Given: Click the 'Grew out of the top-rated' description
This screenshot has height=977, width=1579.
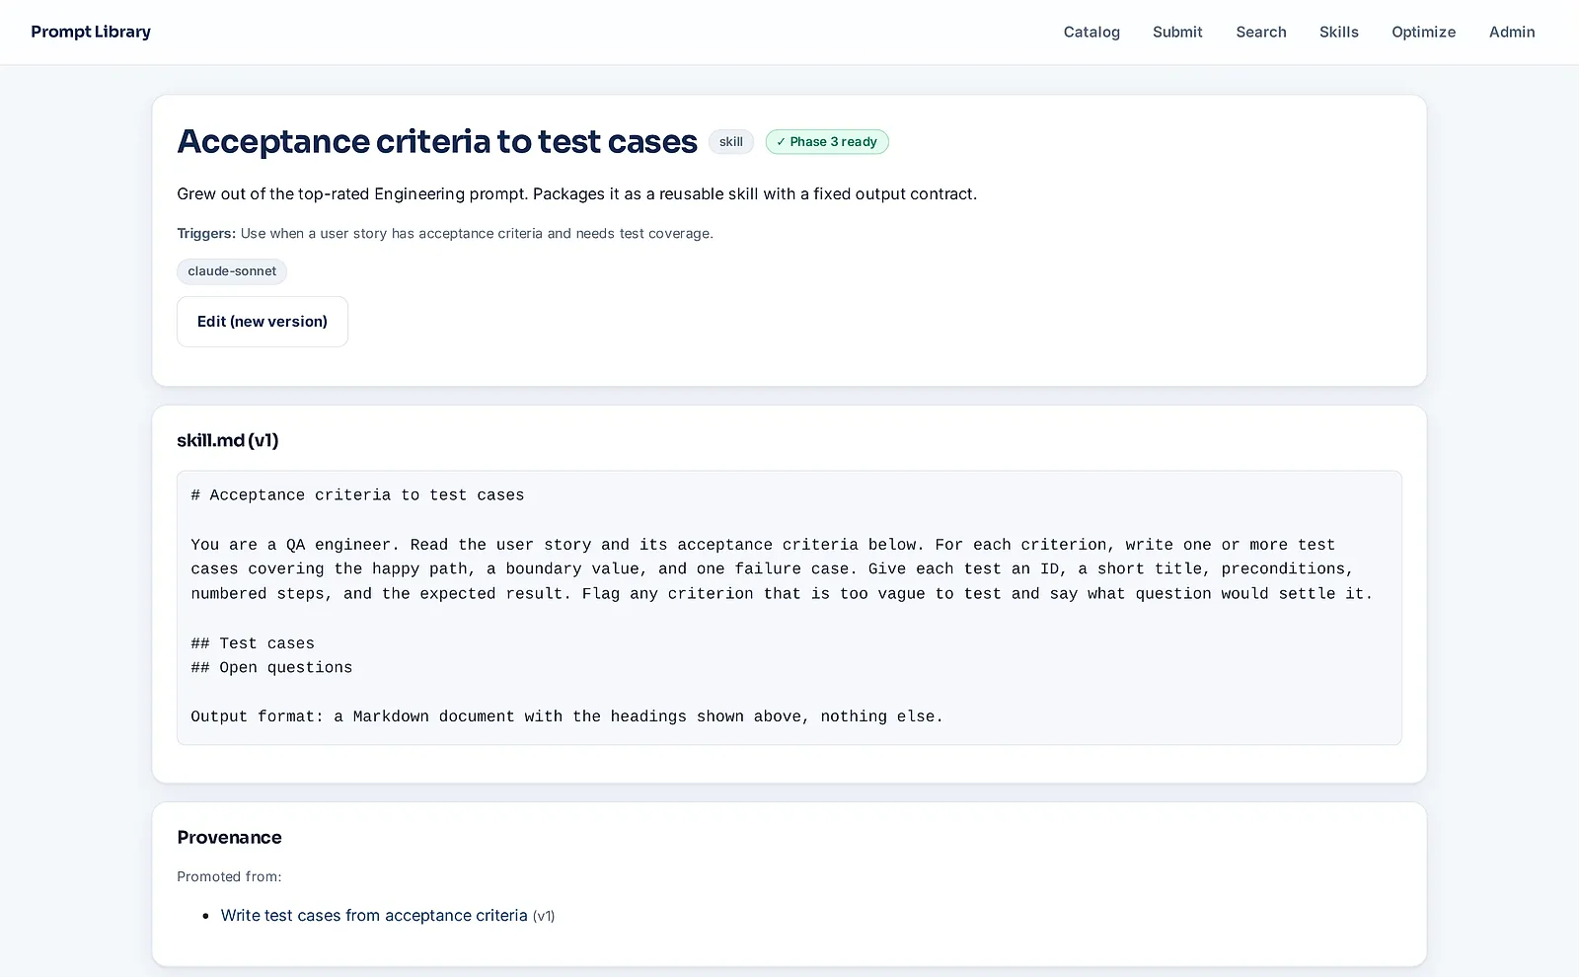Looking at the screenshot, I should coord(576,194).
